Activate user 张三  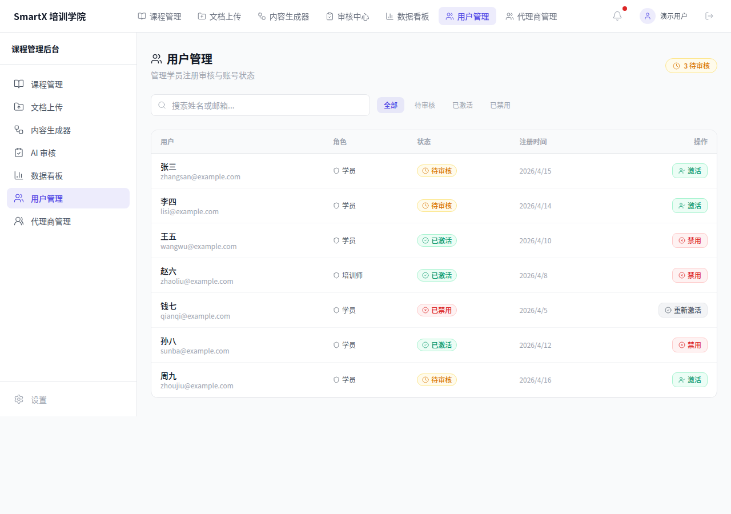click(689, 171)
